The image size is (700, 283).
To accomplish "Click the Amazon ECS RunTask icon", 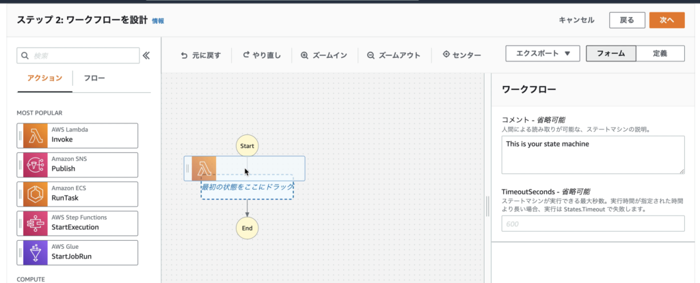I will pyautogui.click(x=36, y=194).
